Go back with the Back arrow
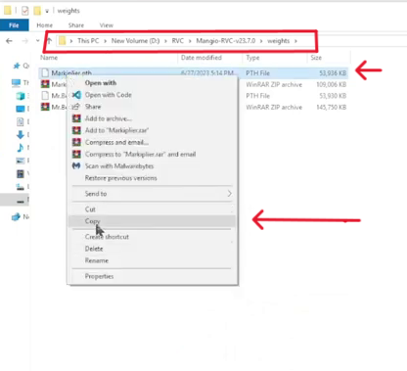 [x=9, y=41]
